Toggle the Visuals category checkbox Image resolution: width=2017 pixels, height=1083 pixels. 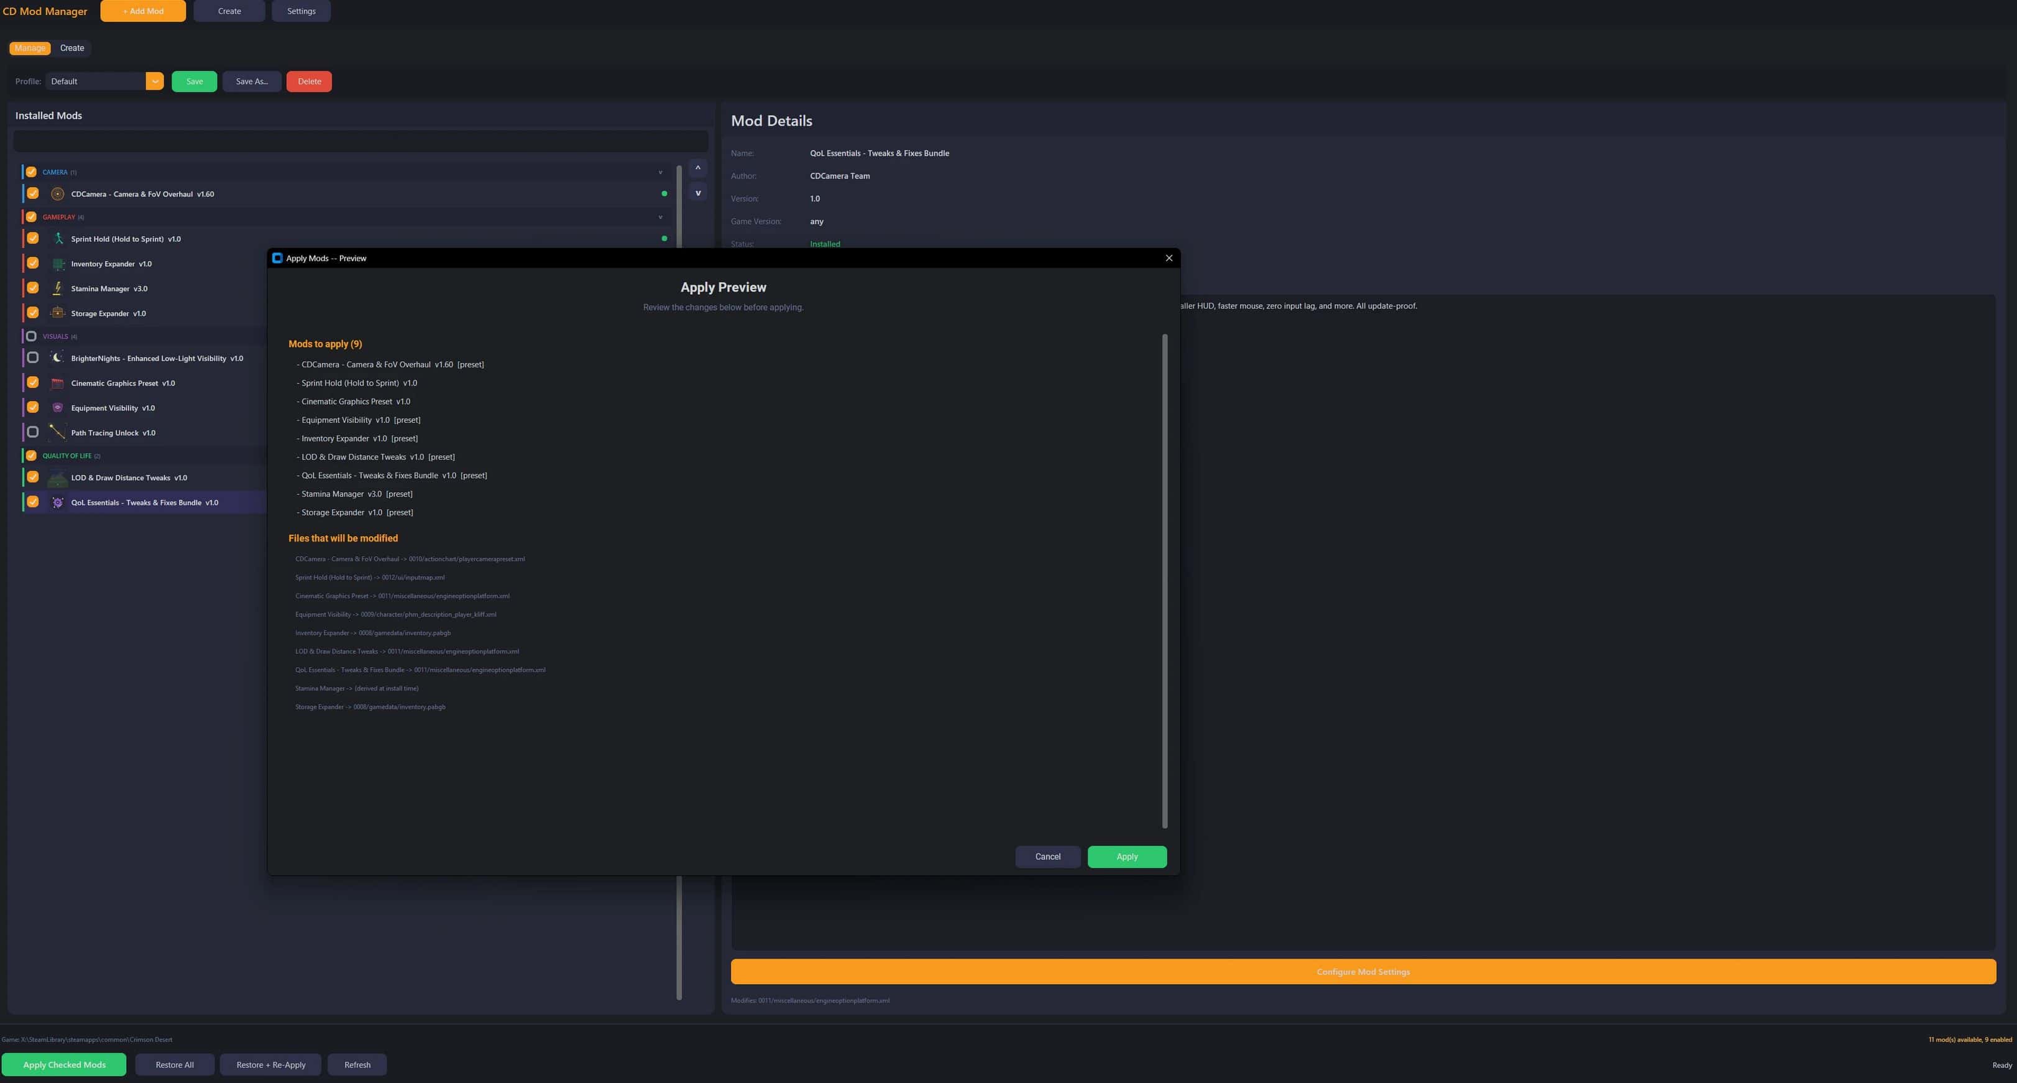pos(31,336)
